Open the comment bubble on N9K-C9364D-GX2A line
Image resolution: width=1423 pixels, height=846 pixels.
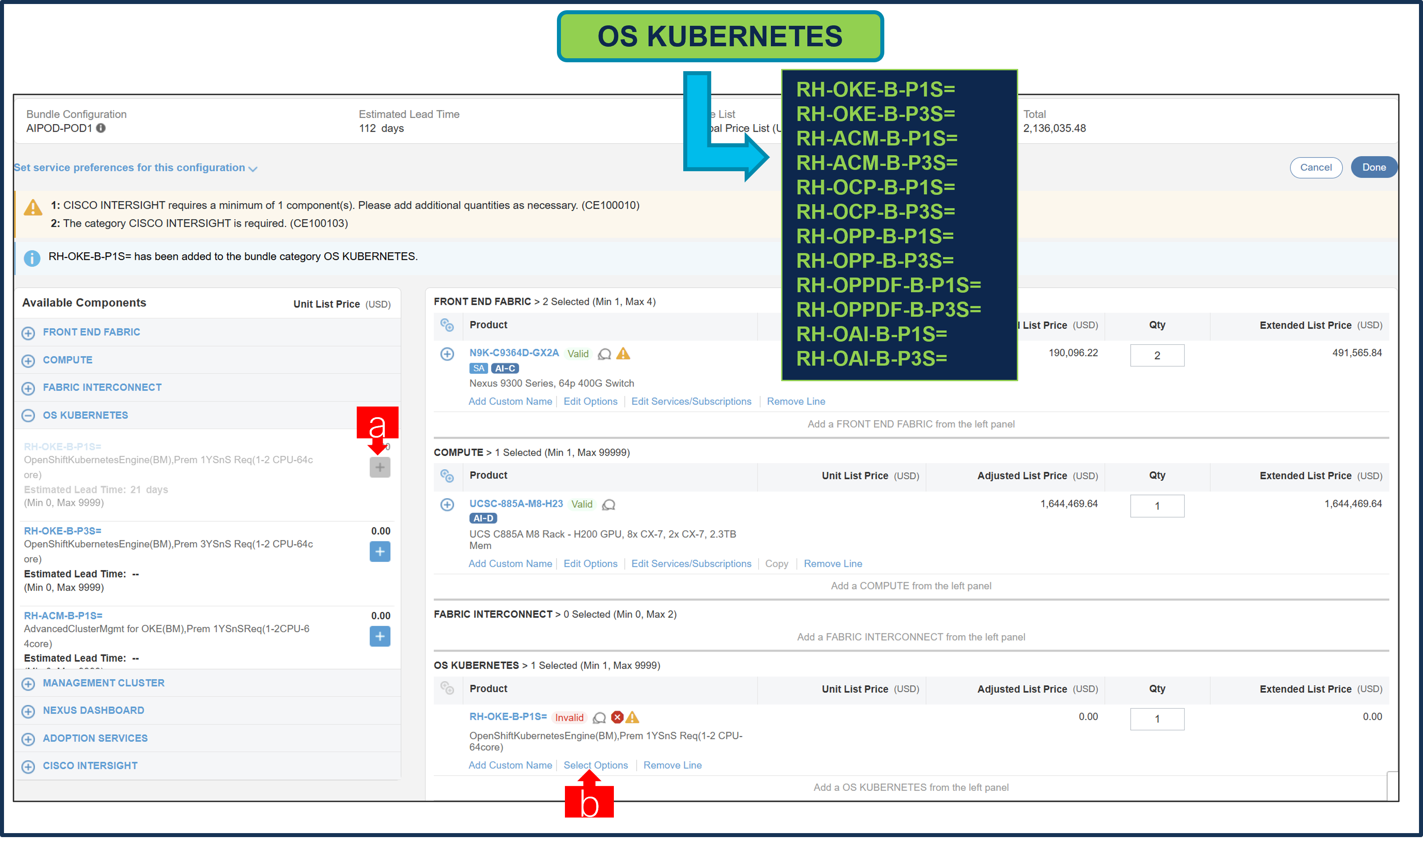pos(604,354)
